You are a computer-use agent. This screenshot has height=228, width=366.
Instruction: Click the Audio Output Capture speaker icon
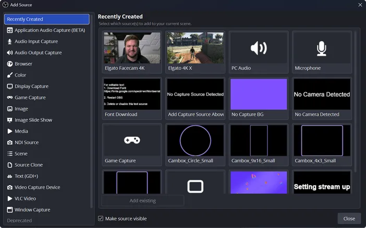9,53
